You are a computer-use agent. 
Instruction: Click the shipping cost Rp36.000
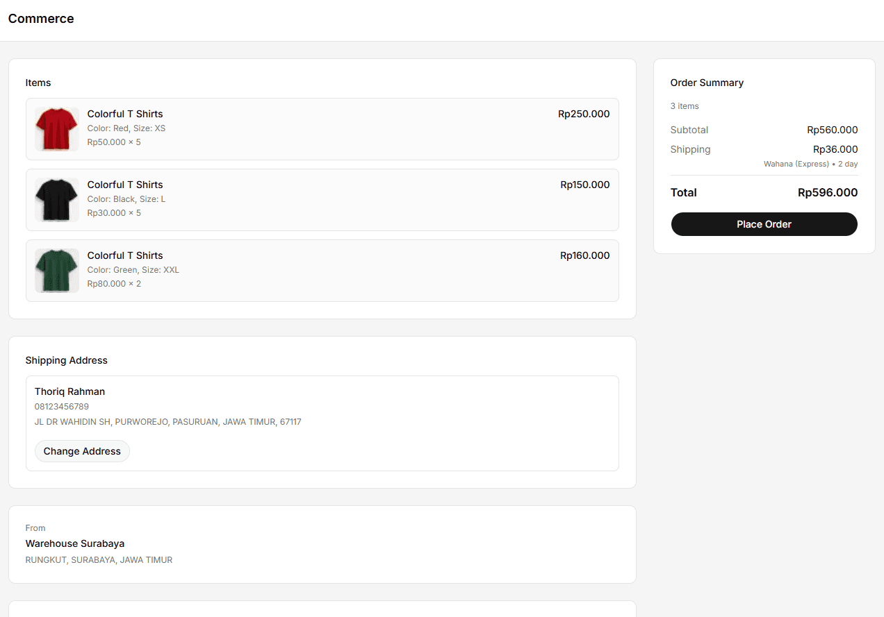(835, 149)
